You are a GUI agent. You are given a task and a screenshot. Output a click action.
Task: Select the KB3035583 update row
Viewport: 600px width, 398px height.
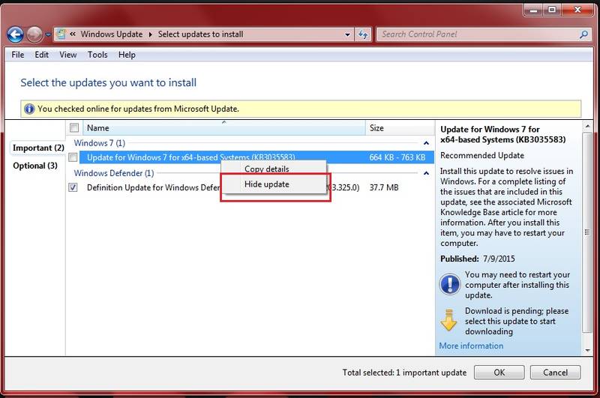(x=256, y=157)
